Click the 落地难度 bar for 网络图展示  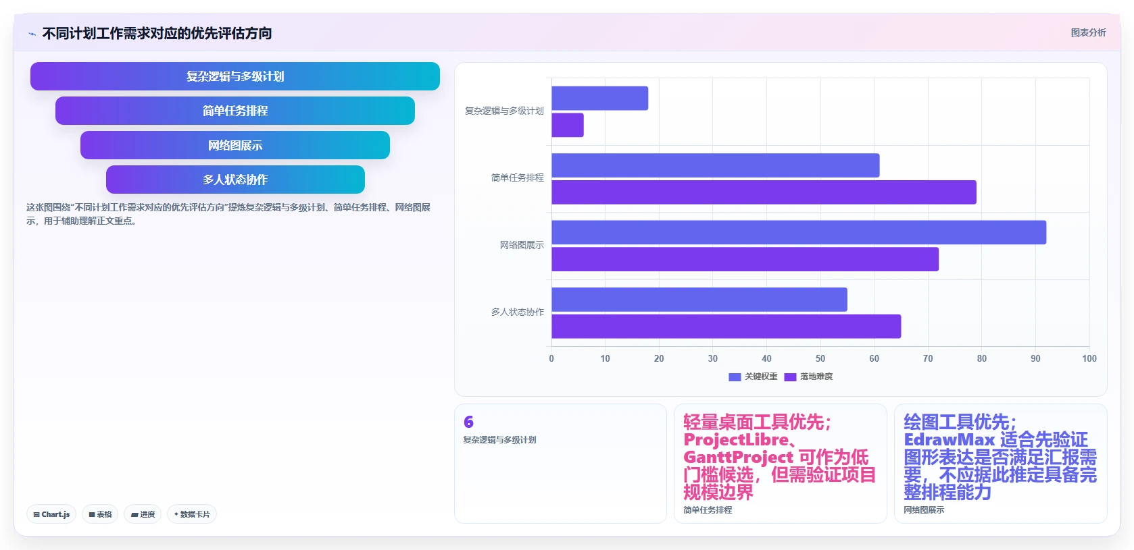click(745, 259)
